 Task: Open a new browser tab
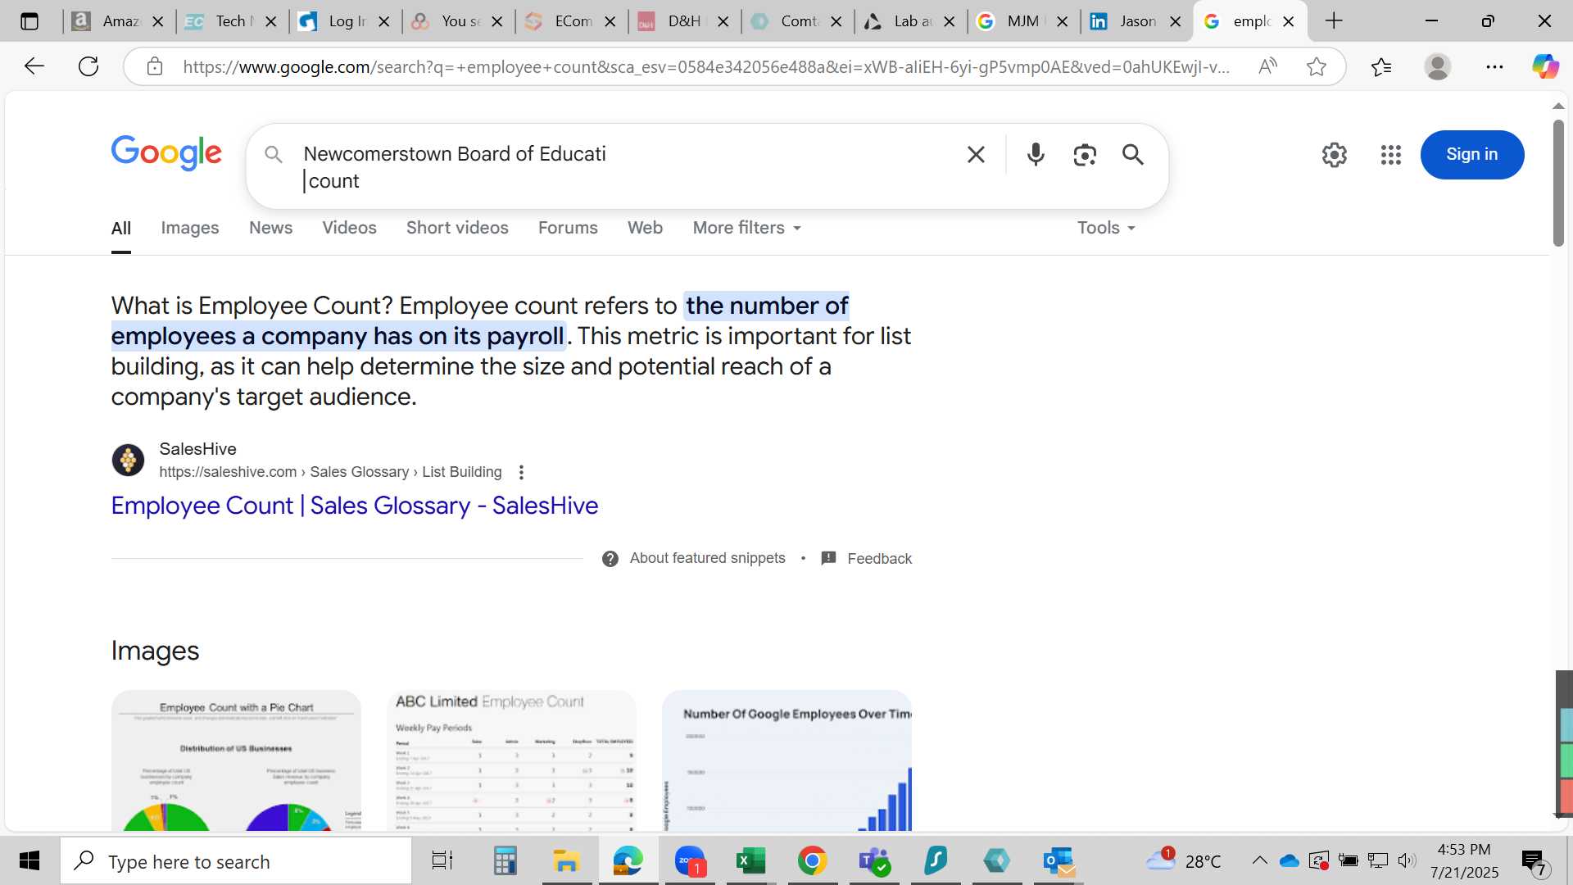(x=1334, y=21)
